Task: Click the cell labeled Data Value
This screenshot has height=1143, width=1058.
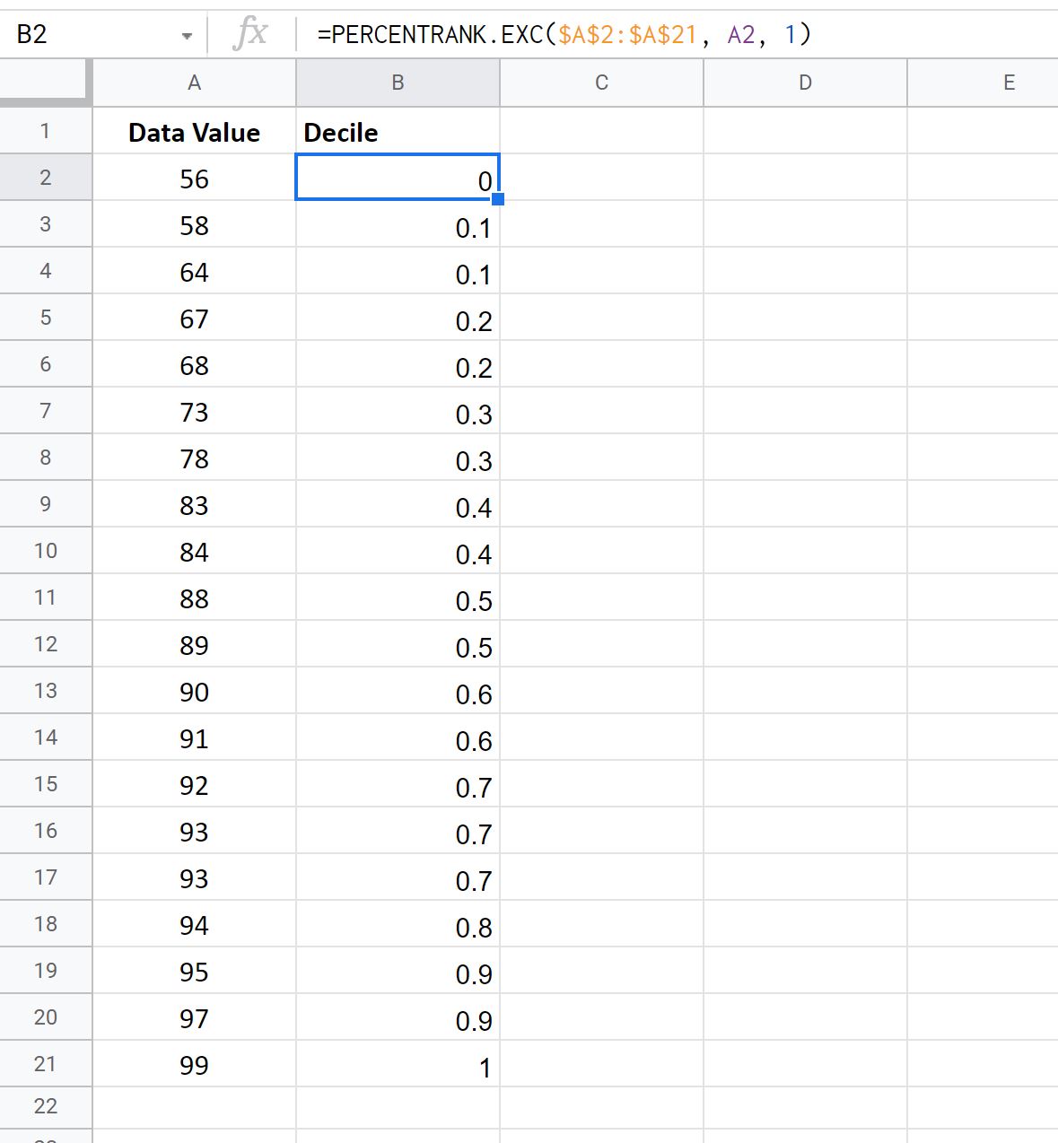Action: pyautogui.click(x=194, y=132)
